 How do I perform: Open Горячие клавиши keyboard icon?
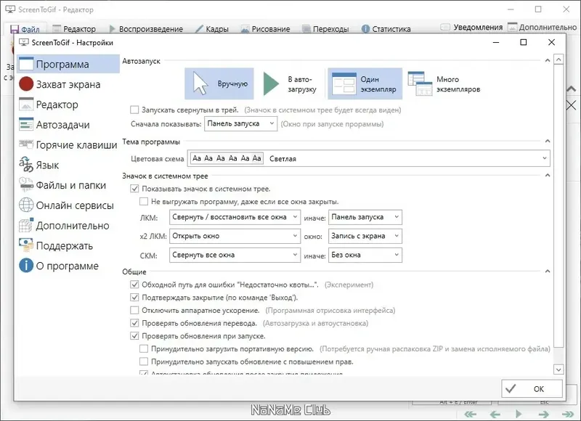click(26, 144)
